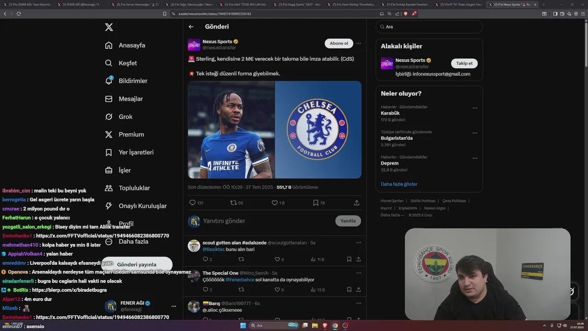Click the X logo in the sidebar
This screenshot has height=331, width=588.
pos(109,27)
